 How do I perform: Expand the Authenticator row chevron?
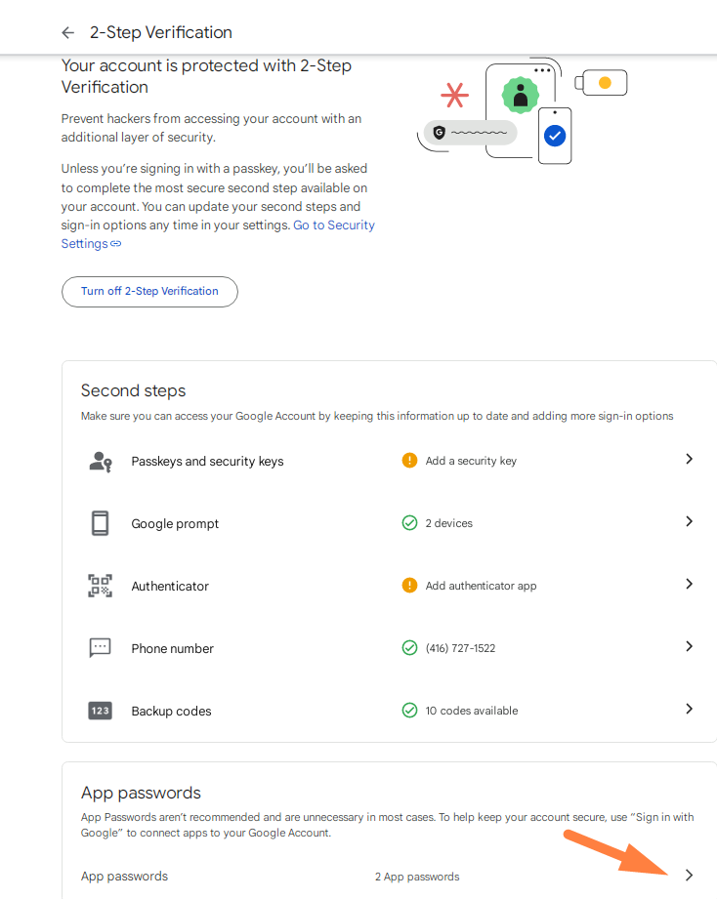(x=689, y=584)
